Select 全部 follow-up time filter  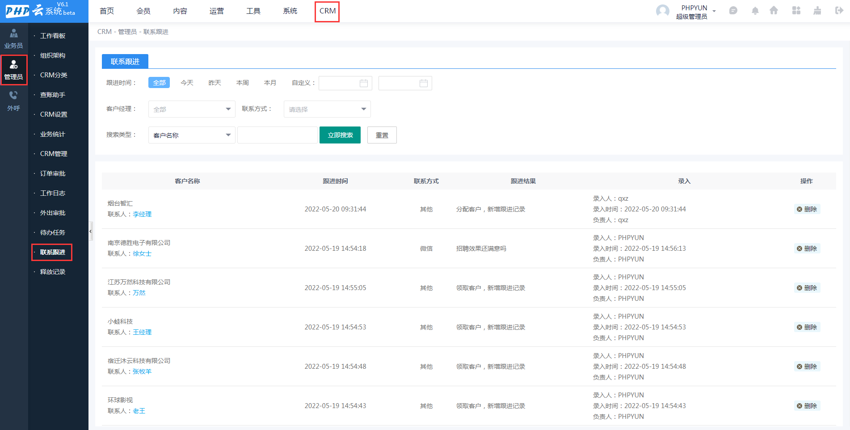[159, 83]
